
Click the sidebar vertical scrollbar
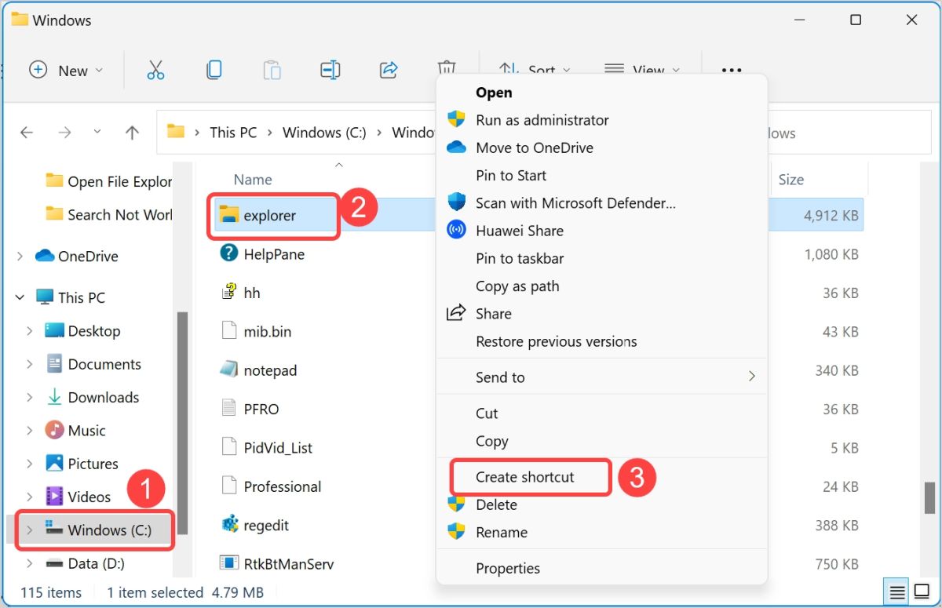182,424
